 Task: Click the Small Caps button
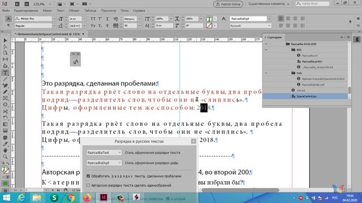click(x=93, y=26)
